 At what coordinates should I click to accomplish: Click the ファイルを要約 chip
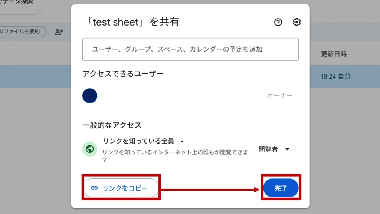tap(22, 32)
